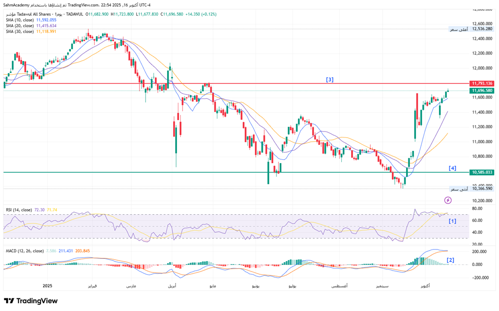Select the [3] resistance annotation marker

[330, 80]
